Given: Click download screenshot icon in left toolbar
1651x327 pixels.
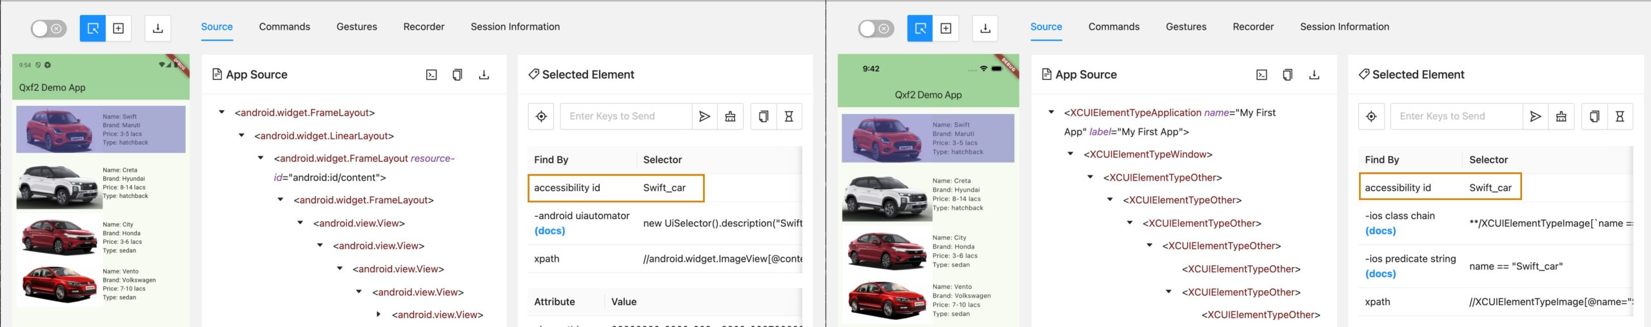Looking at the screenshot, I should click(x=158, y=28).
